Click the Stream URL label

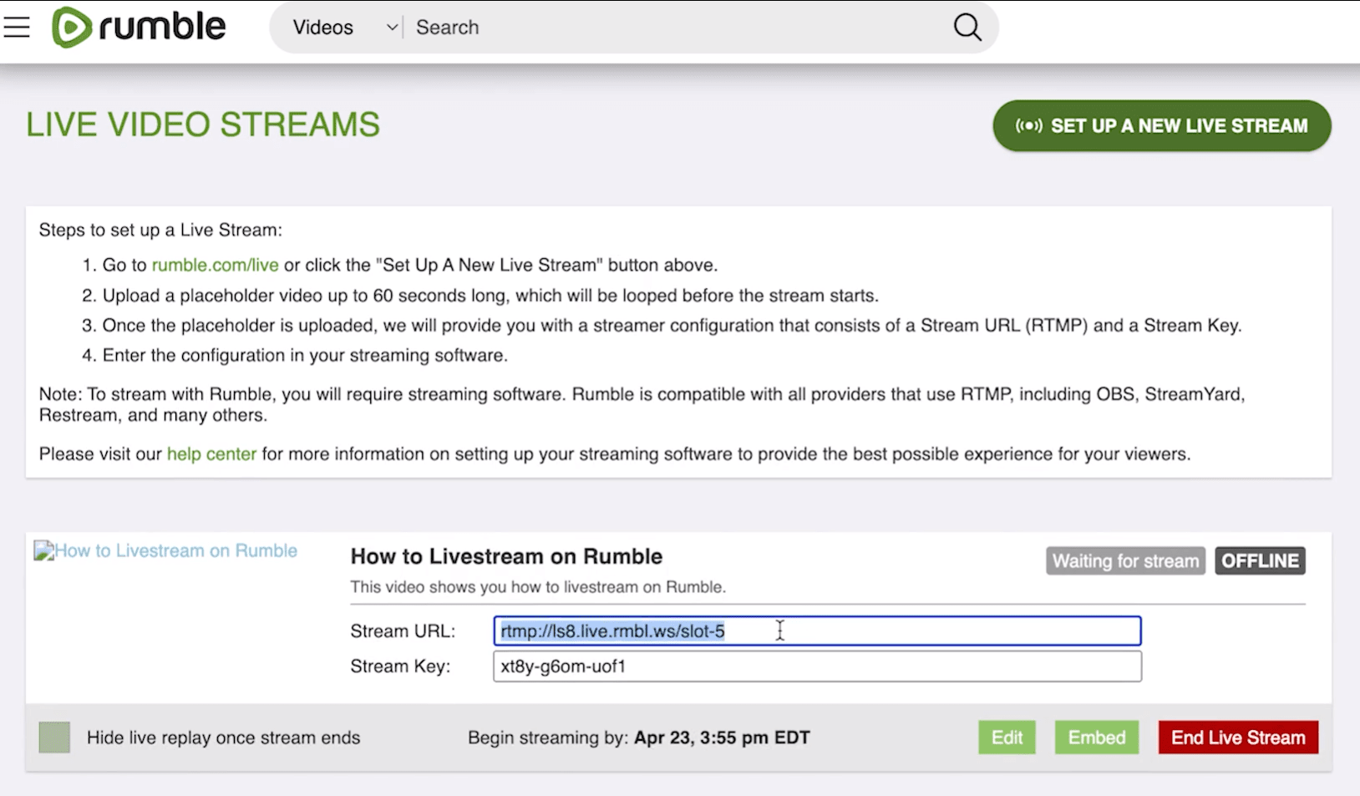pos(403,631)
